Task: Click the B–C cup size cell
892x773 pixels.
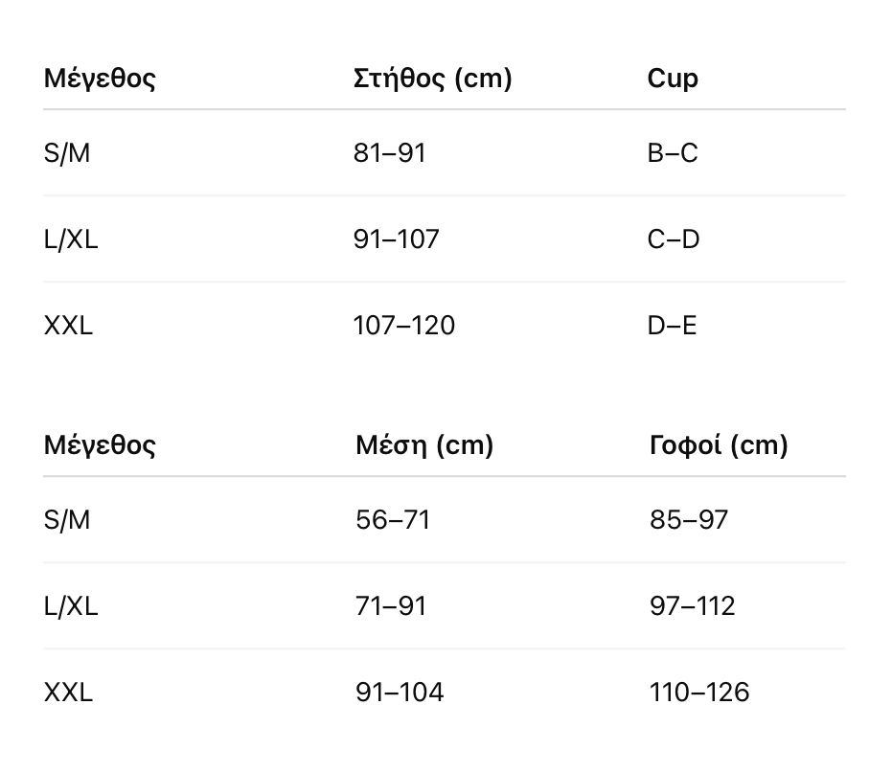Action: (x=673, y=153)
